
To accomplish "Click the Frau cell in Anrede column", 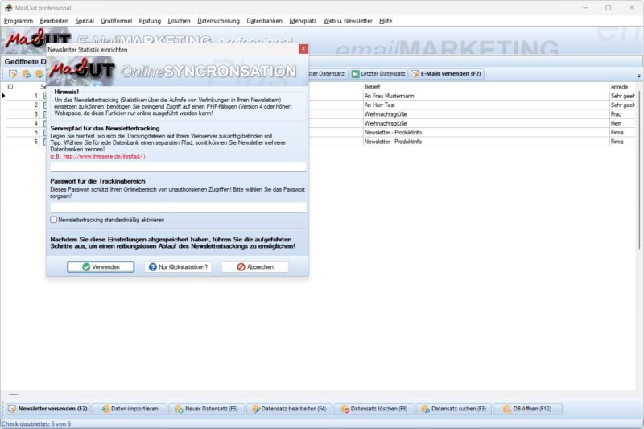I will [622, 114].
